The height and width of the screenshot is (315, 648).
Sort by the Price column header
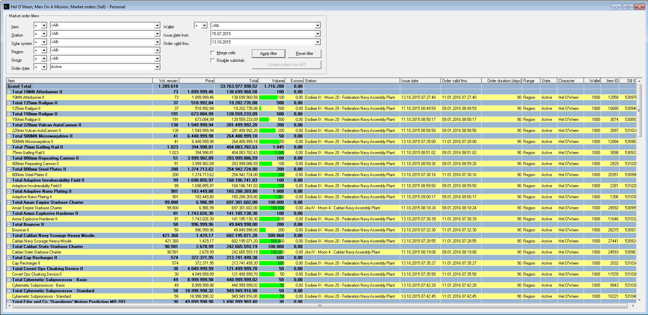coord(197,81)
